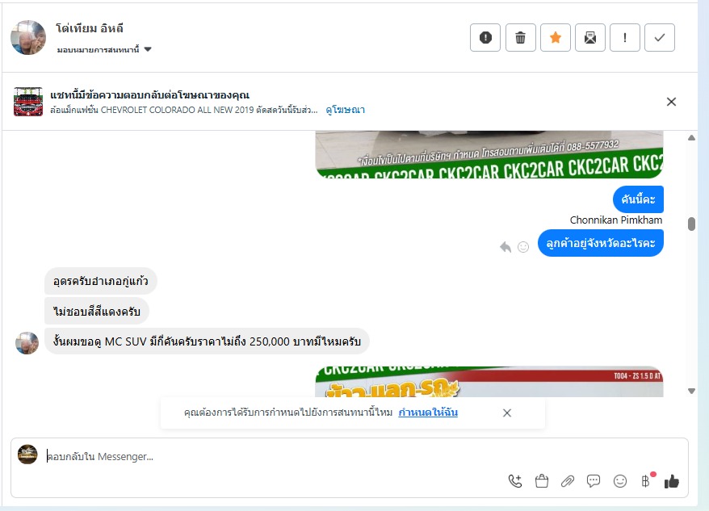Open the ดูโฆษณา ad link
Viewport: 709px width, 511px height.
tap(345, 110)
